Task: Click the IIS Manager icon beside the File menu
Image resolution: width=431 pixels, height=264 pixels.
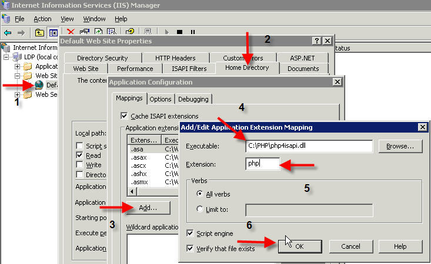Action: coord(6,19)
